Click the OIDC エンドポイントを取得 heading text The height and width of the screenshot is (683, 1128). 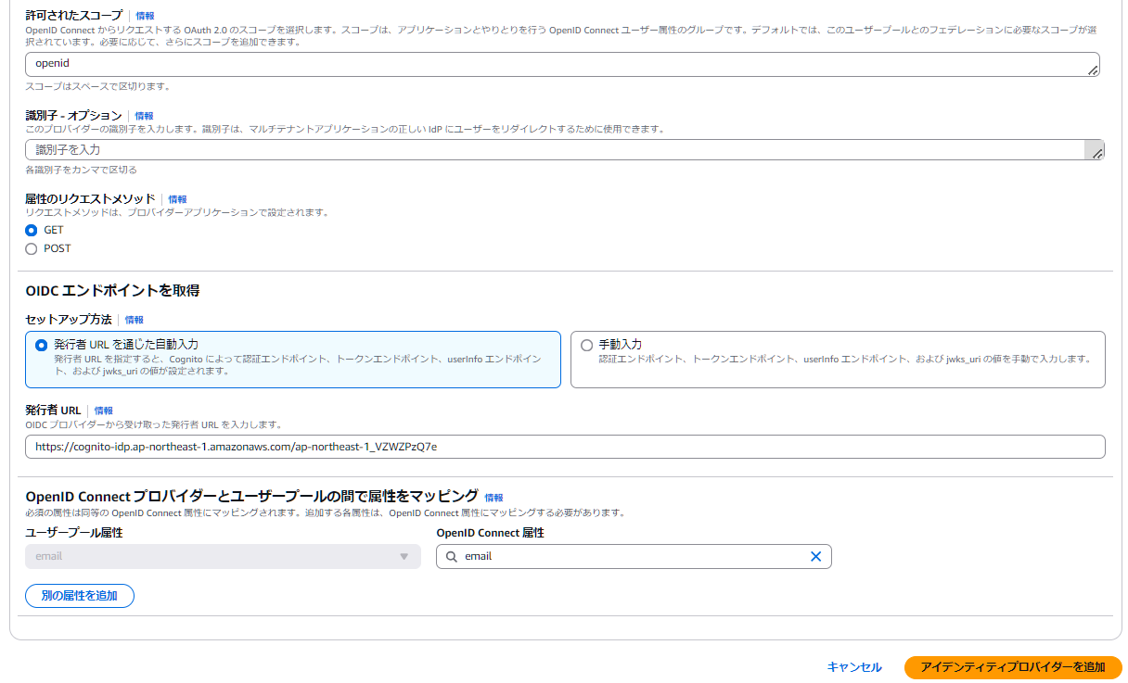coord(112,291)
